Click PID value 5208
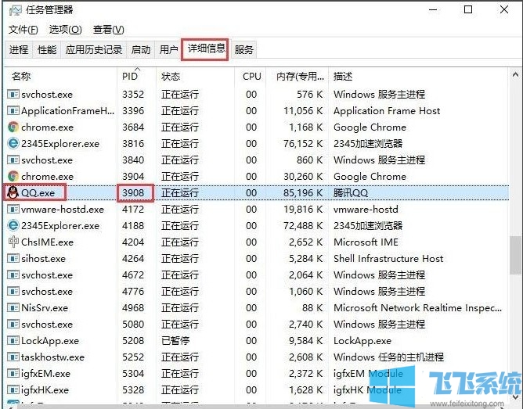The width and height of the screenshot is (523, 409). [x=133, y=341]
